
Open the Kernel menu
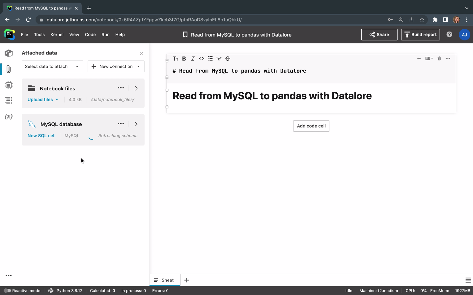point(57,34)
